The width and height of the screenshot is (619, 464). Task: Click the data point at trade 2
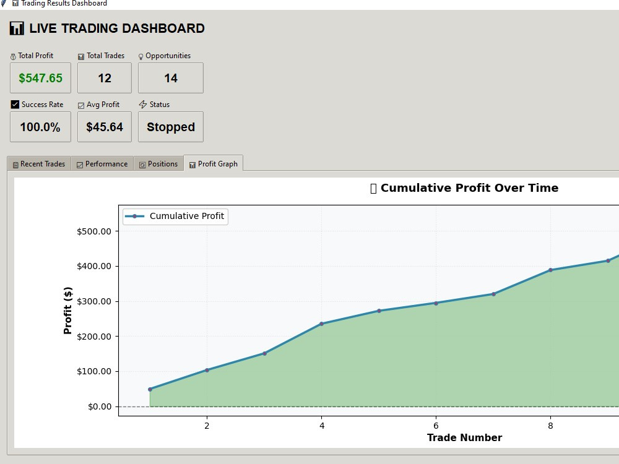coord(207,370)
